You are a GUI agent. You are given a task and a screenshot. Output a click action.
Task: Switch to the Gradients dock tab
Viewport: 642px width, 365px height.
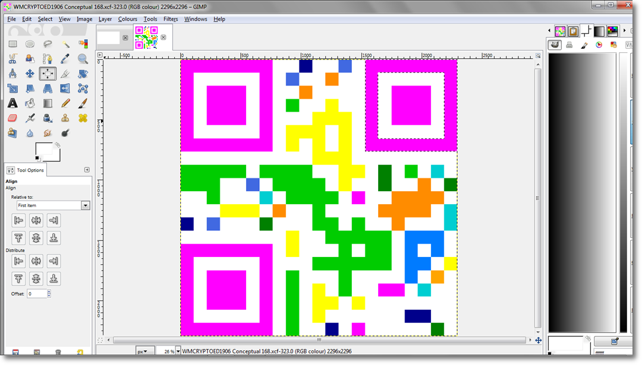[x=599, y=31]
